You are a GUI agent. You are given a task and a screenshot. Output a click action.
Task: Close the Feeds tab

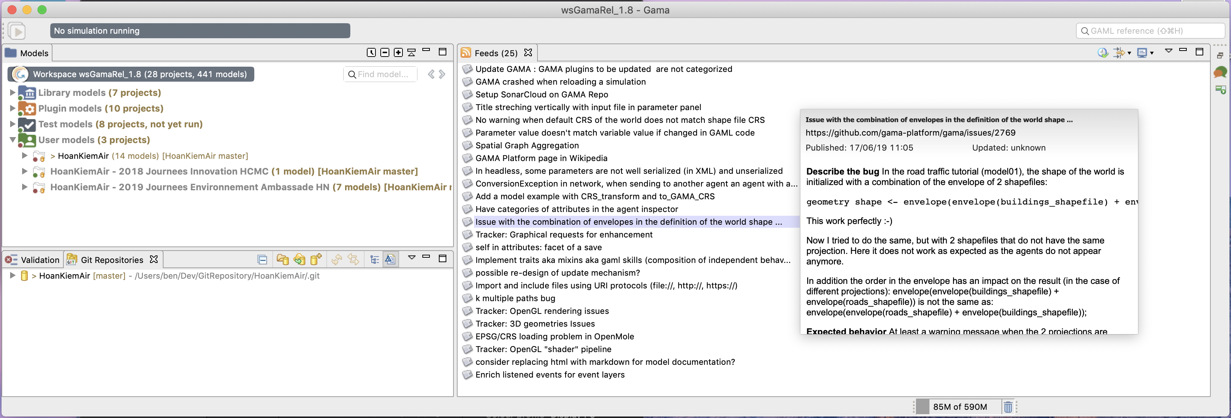[528, 52]
